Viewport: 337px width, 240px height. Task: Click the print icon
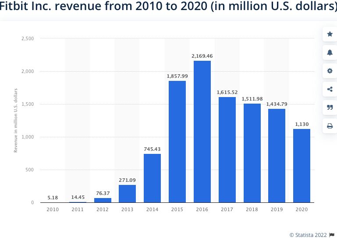click(x=330, y=126)
